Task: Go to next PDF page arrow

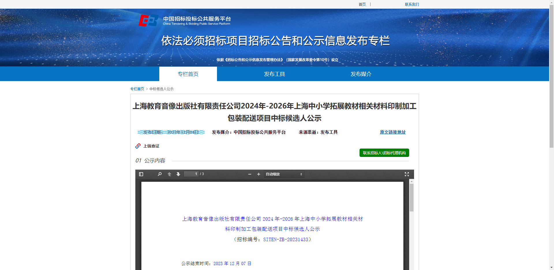Action: pyautogui.click(x=178, y=174)
